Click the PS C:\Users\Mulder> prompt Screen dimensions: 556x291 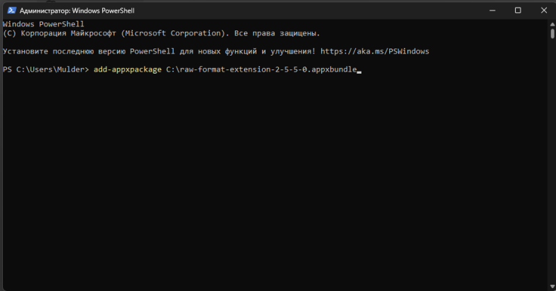(46, 69)
